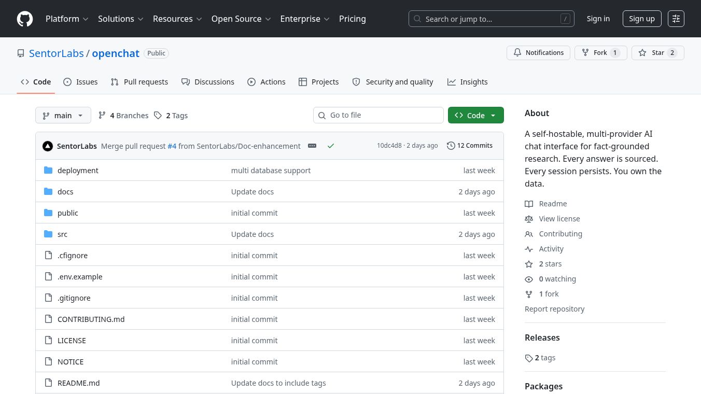Image resolution: width=701 pixels, height=394 pixels.
Task: Open the accessibility settings icon in header
Action: coord(676,19)
